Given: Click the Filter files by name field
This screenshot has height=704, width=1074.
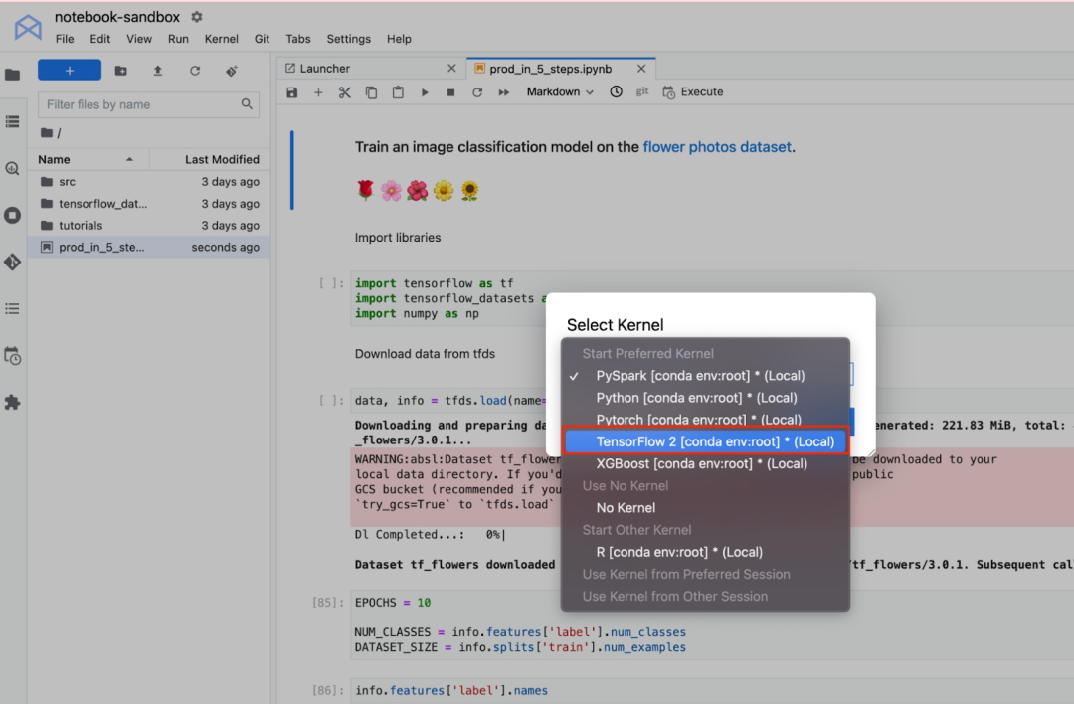Looking at the screenshot, I should point(139,104).
